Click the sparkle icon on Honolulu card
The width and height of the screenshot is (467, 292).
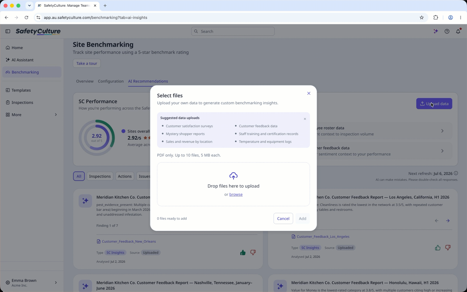[x=280, y=286]
